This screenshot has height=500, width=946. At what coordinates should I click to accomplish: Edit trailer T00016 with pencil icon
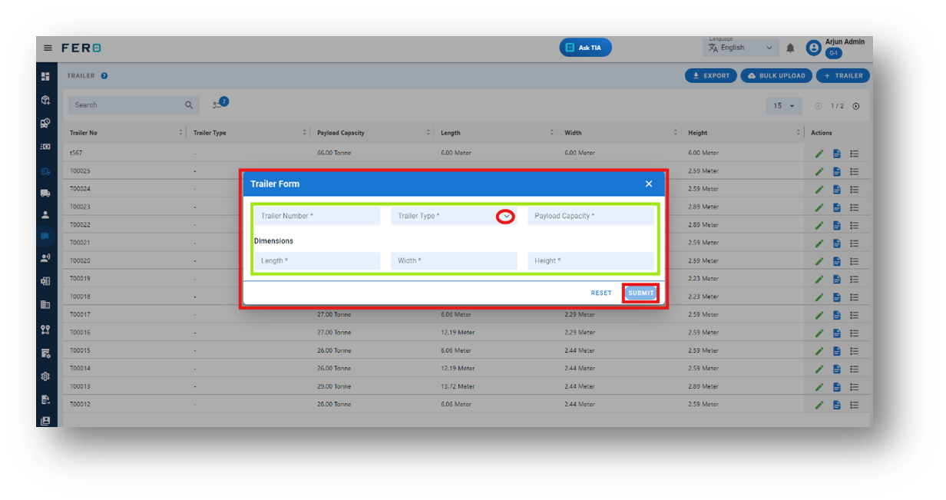(x=819, y=333)
